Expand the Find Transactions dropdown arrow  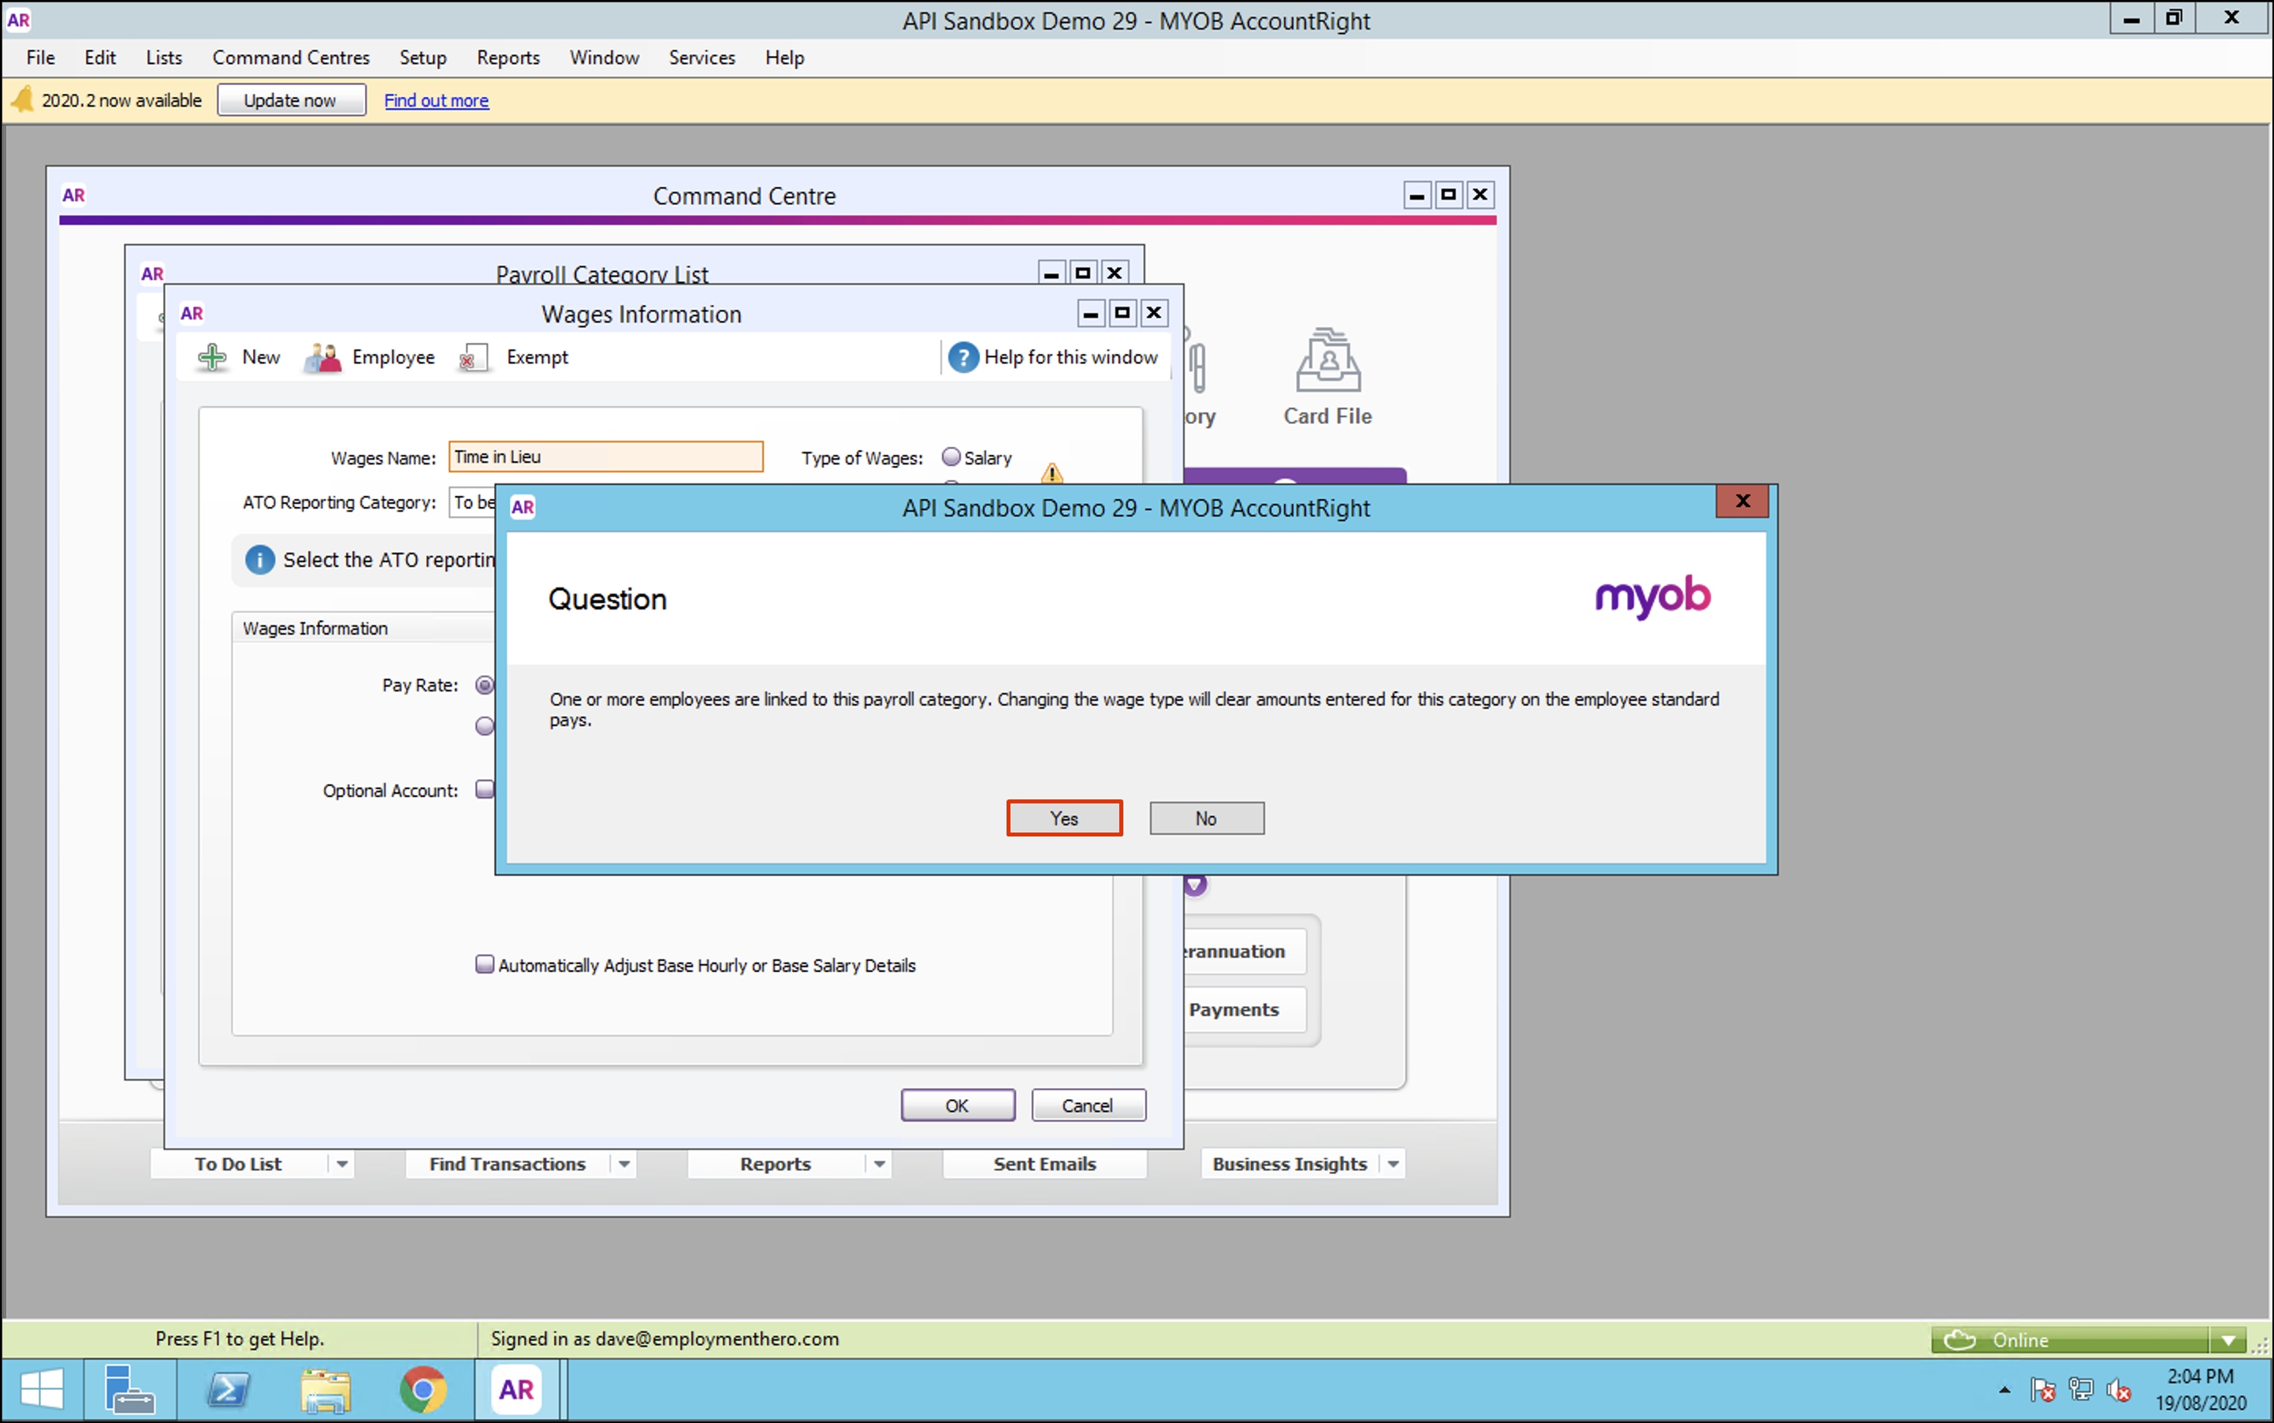click(x=623, y=1164)
